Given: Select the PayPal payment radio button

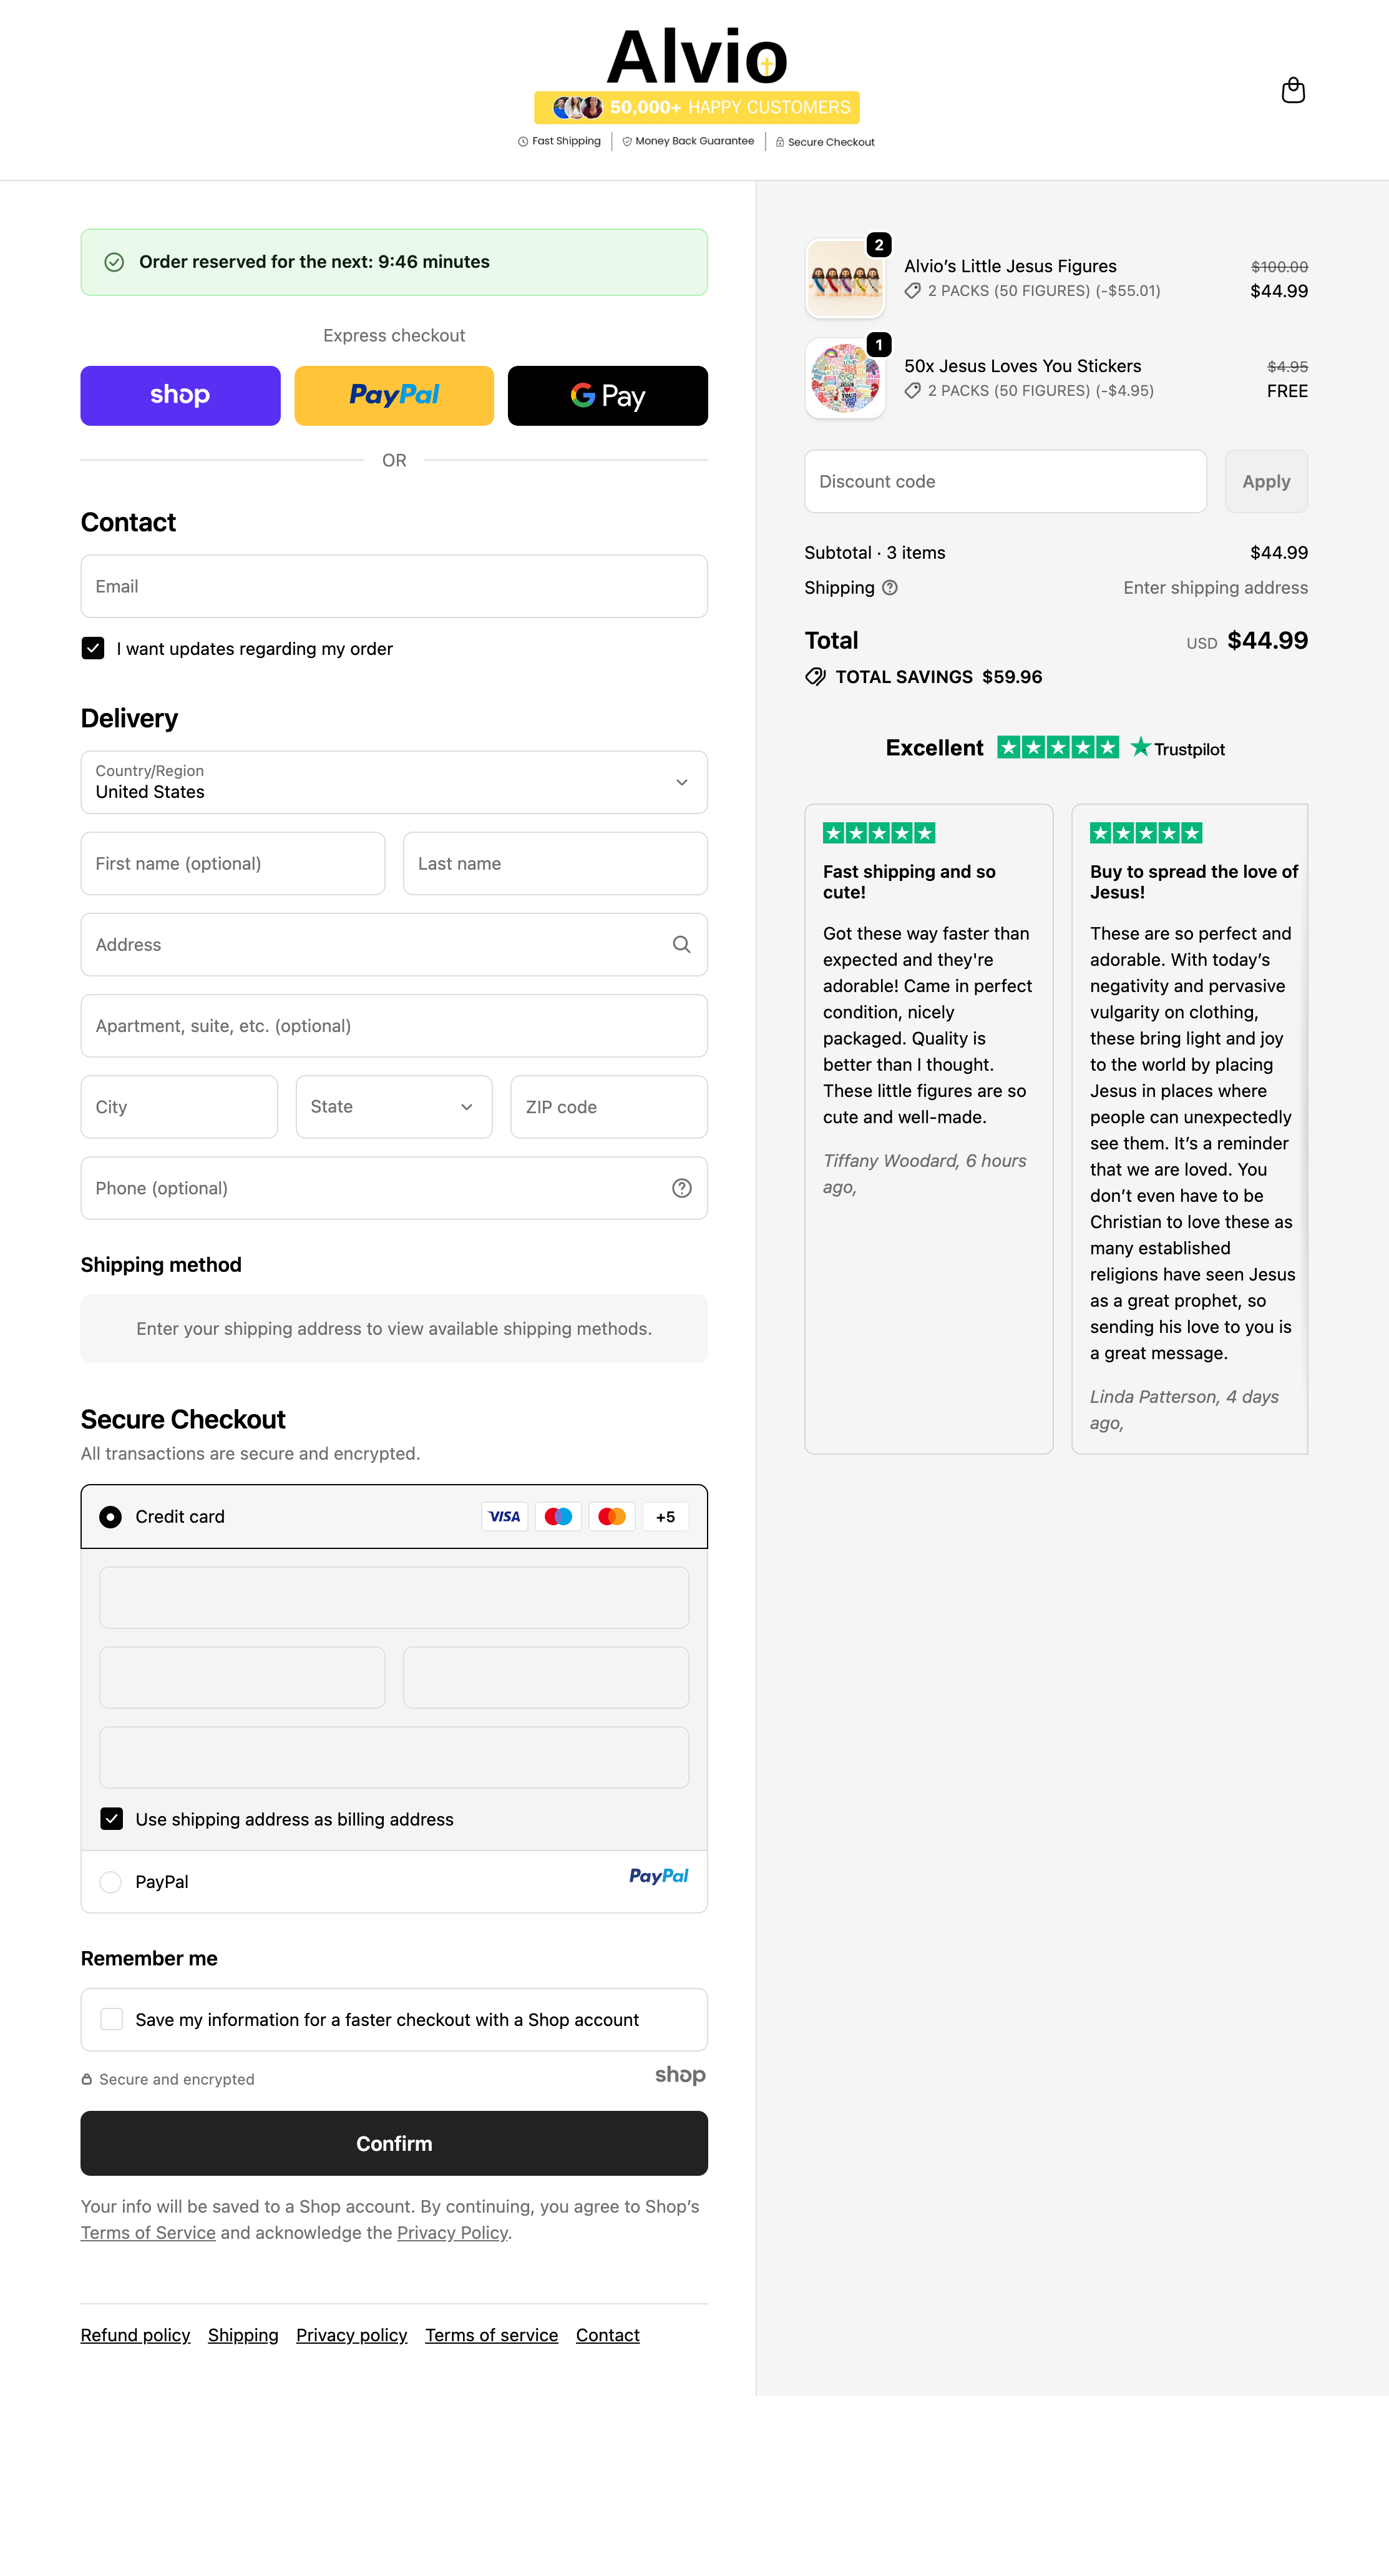Looking at the screenshot, I should click(x=110, y=1881).
